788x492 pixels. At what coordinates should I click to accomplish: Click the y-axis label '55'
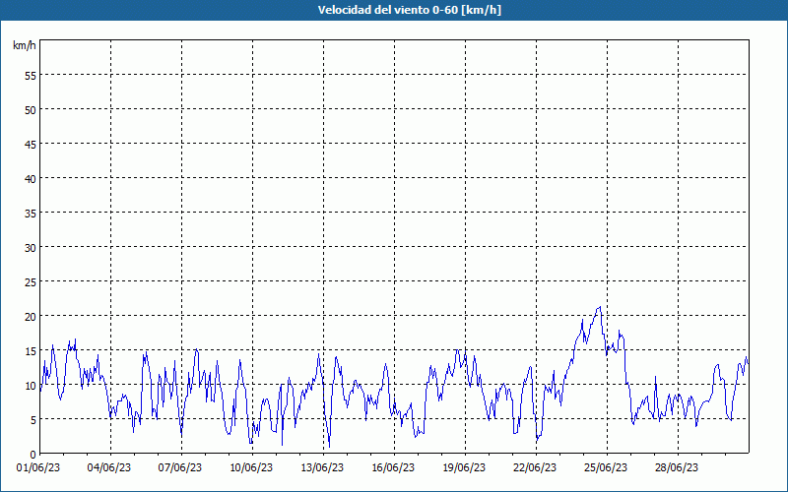31,76
